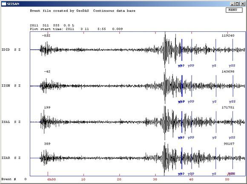The width and height of the screenshot is (247, 184).
Task: Select the IIGN S Z channel label
Action: (x=11, y=86)
